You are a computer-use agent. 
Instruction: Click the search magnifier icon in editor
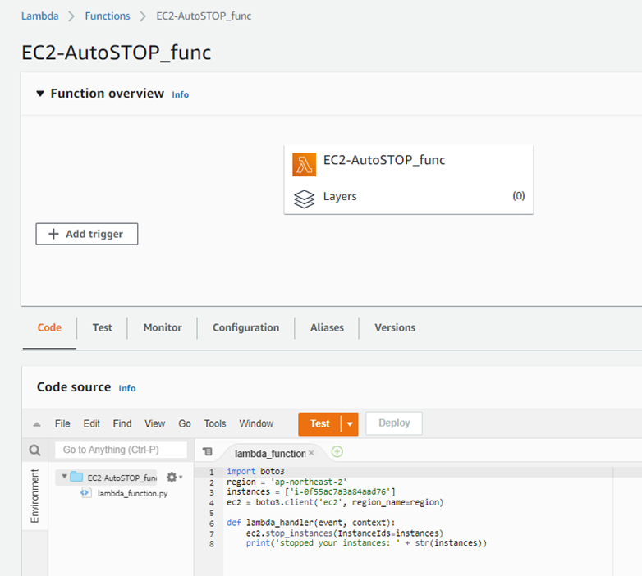tap(35, 450)
